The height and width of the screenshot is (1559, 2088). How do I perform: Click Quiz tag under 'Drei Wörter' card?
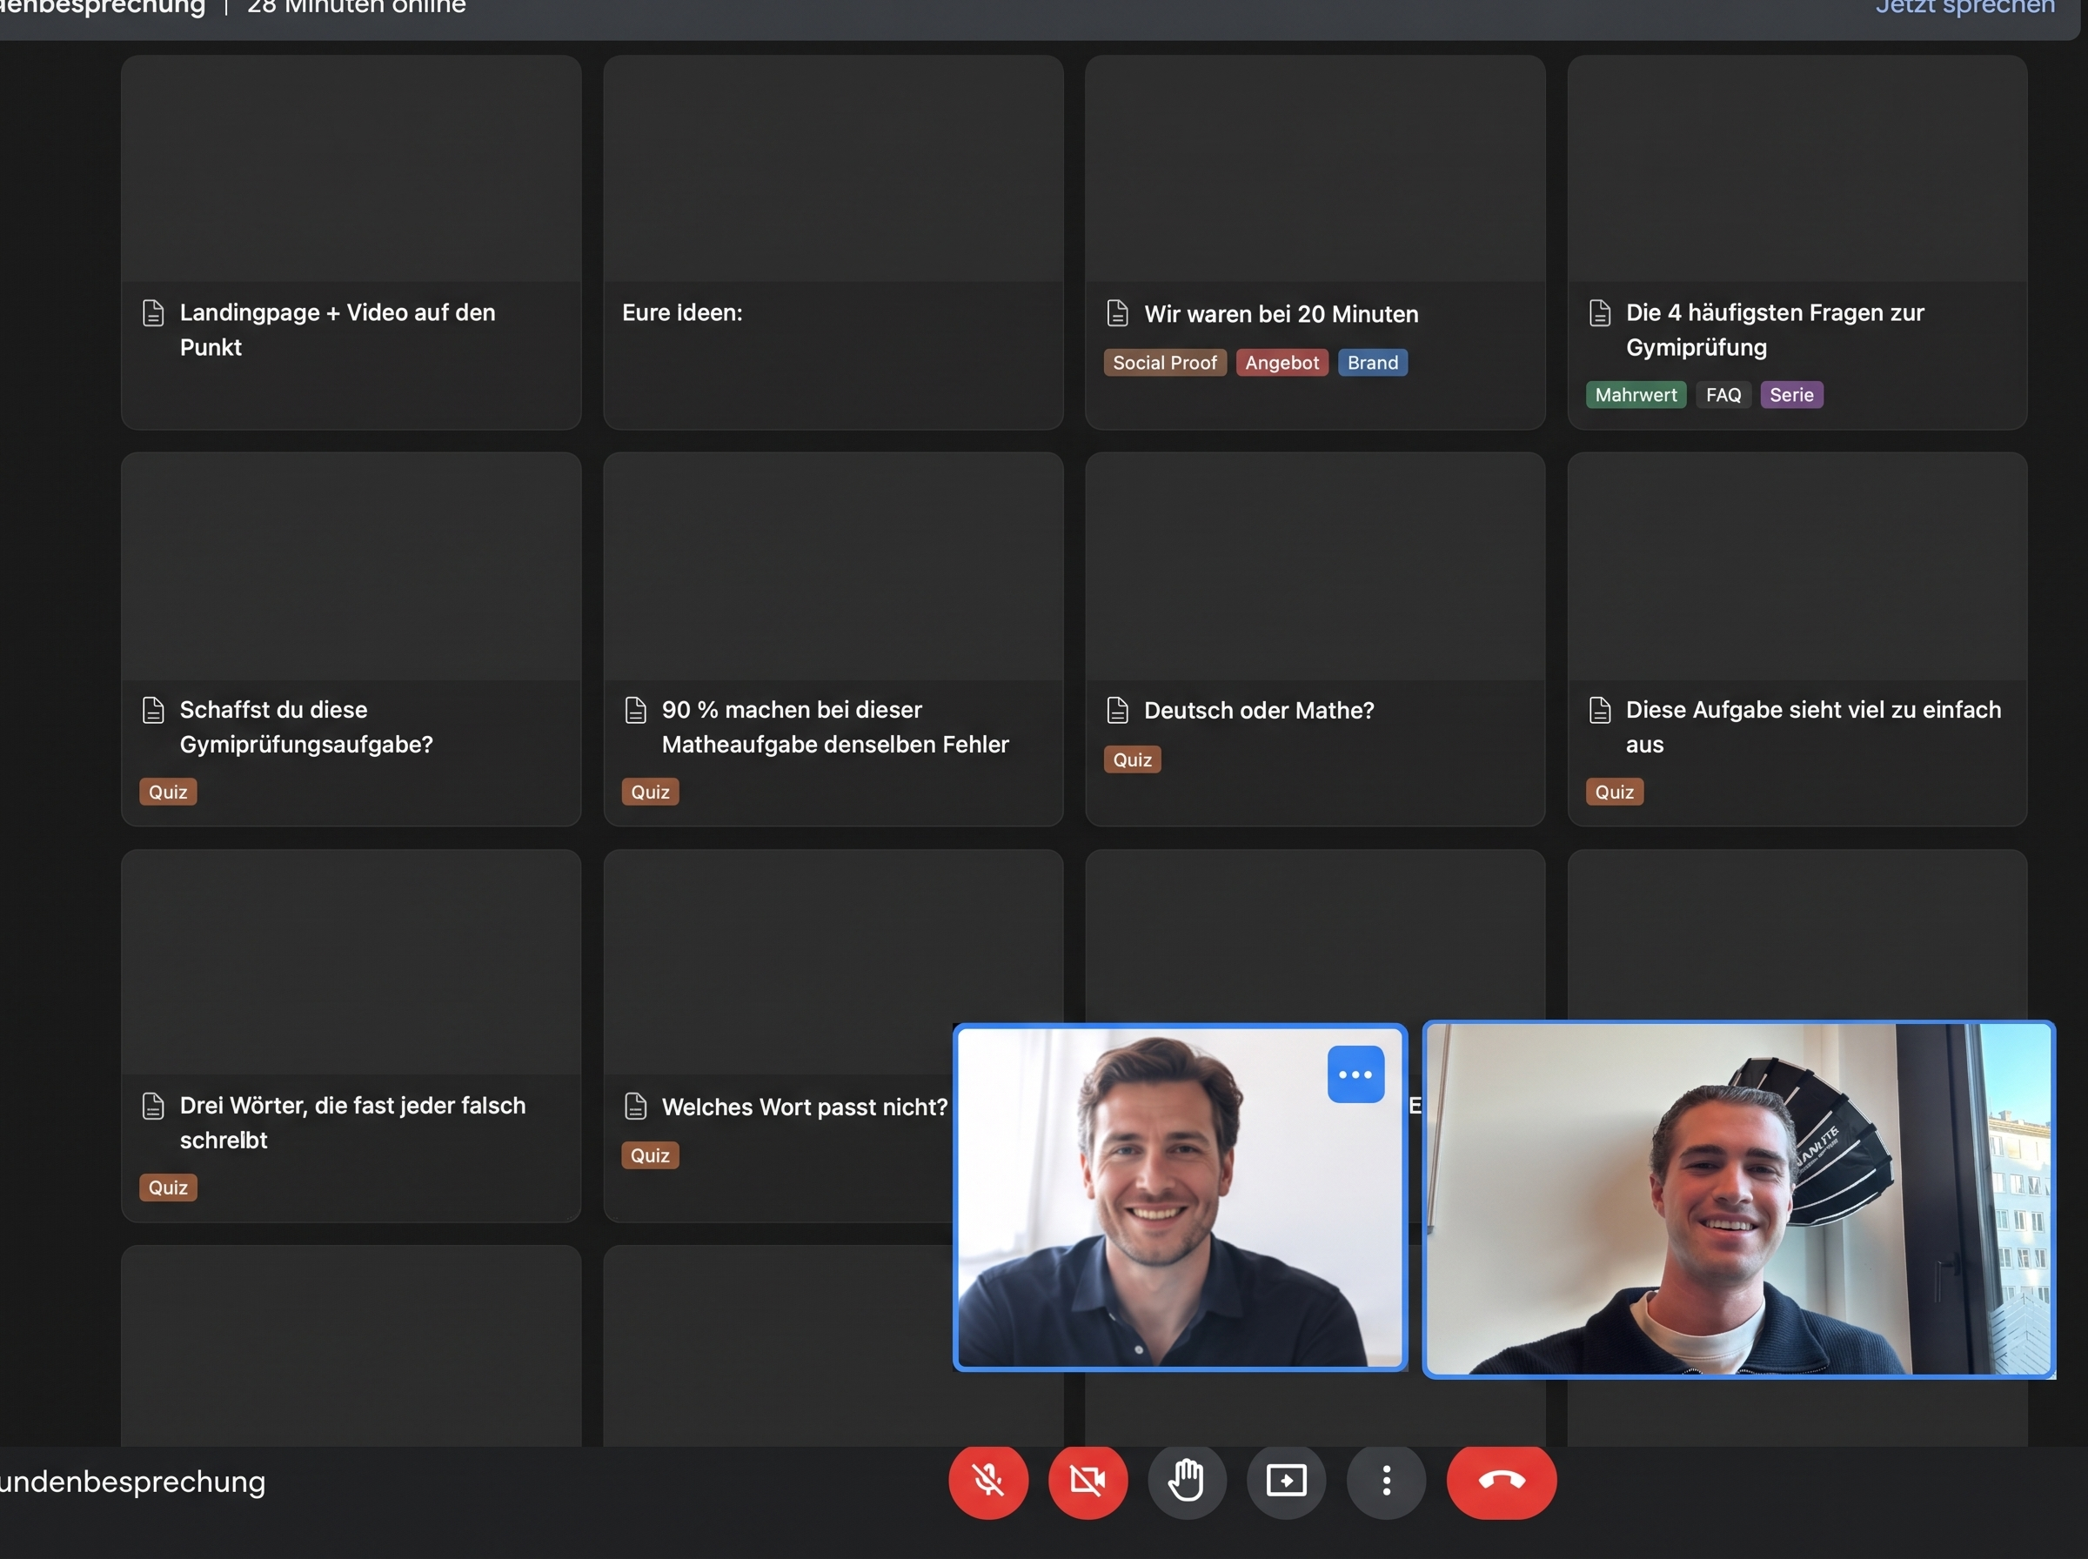pos(168,1188)
